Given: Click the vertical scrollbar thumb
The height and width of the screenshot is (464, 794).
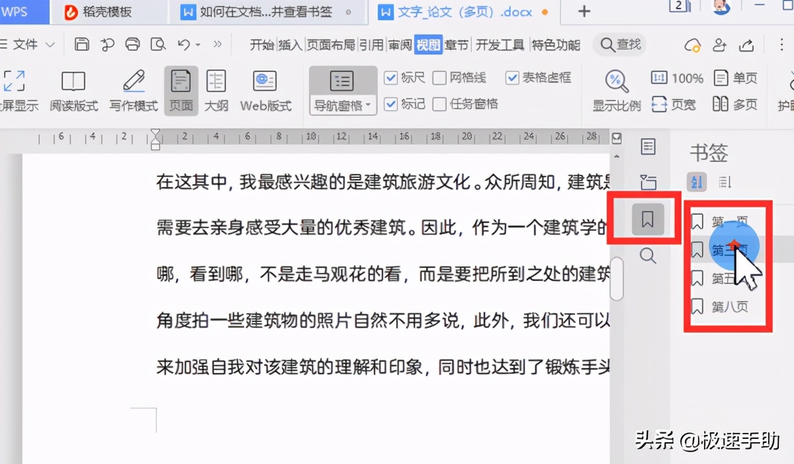Looking at the screenshot, I should (617, 278).
